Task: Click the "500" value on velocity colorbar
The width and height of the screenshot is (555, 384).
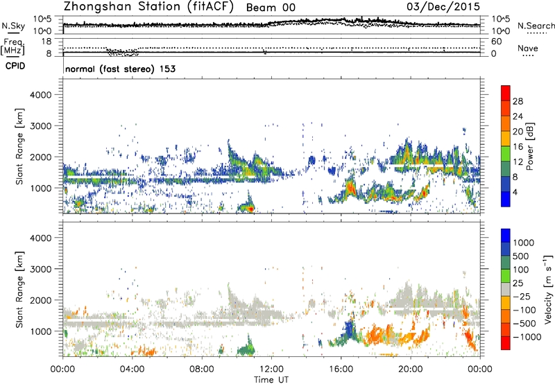Action: 521,256
